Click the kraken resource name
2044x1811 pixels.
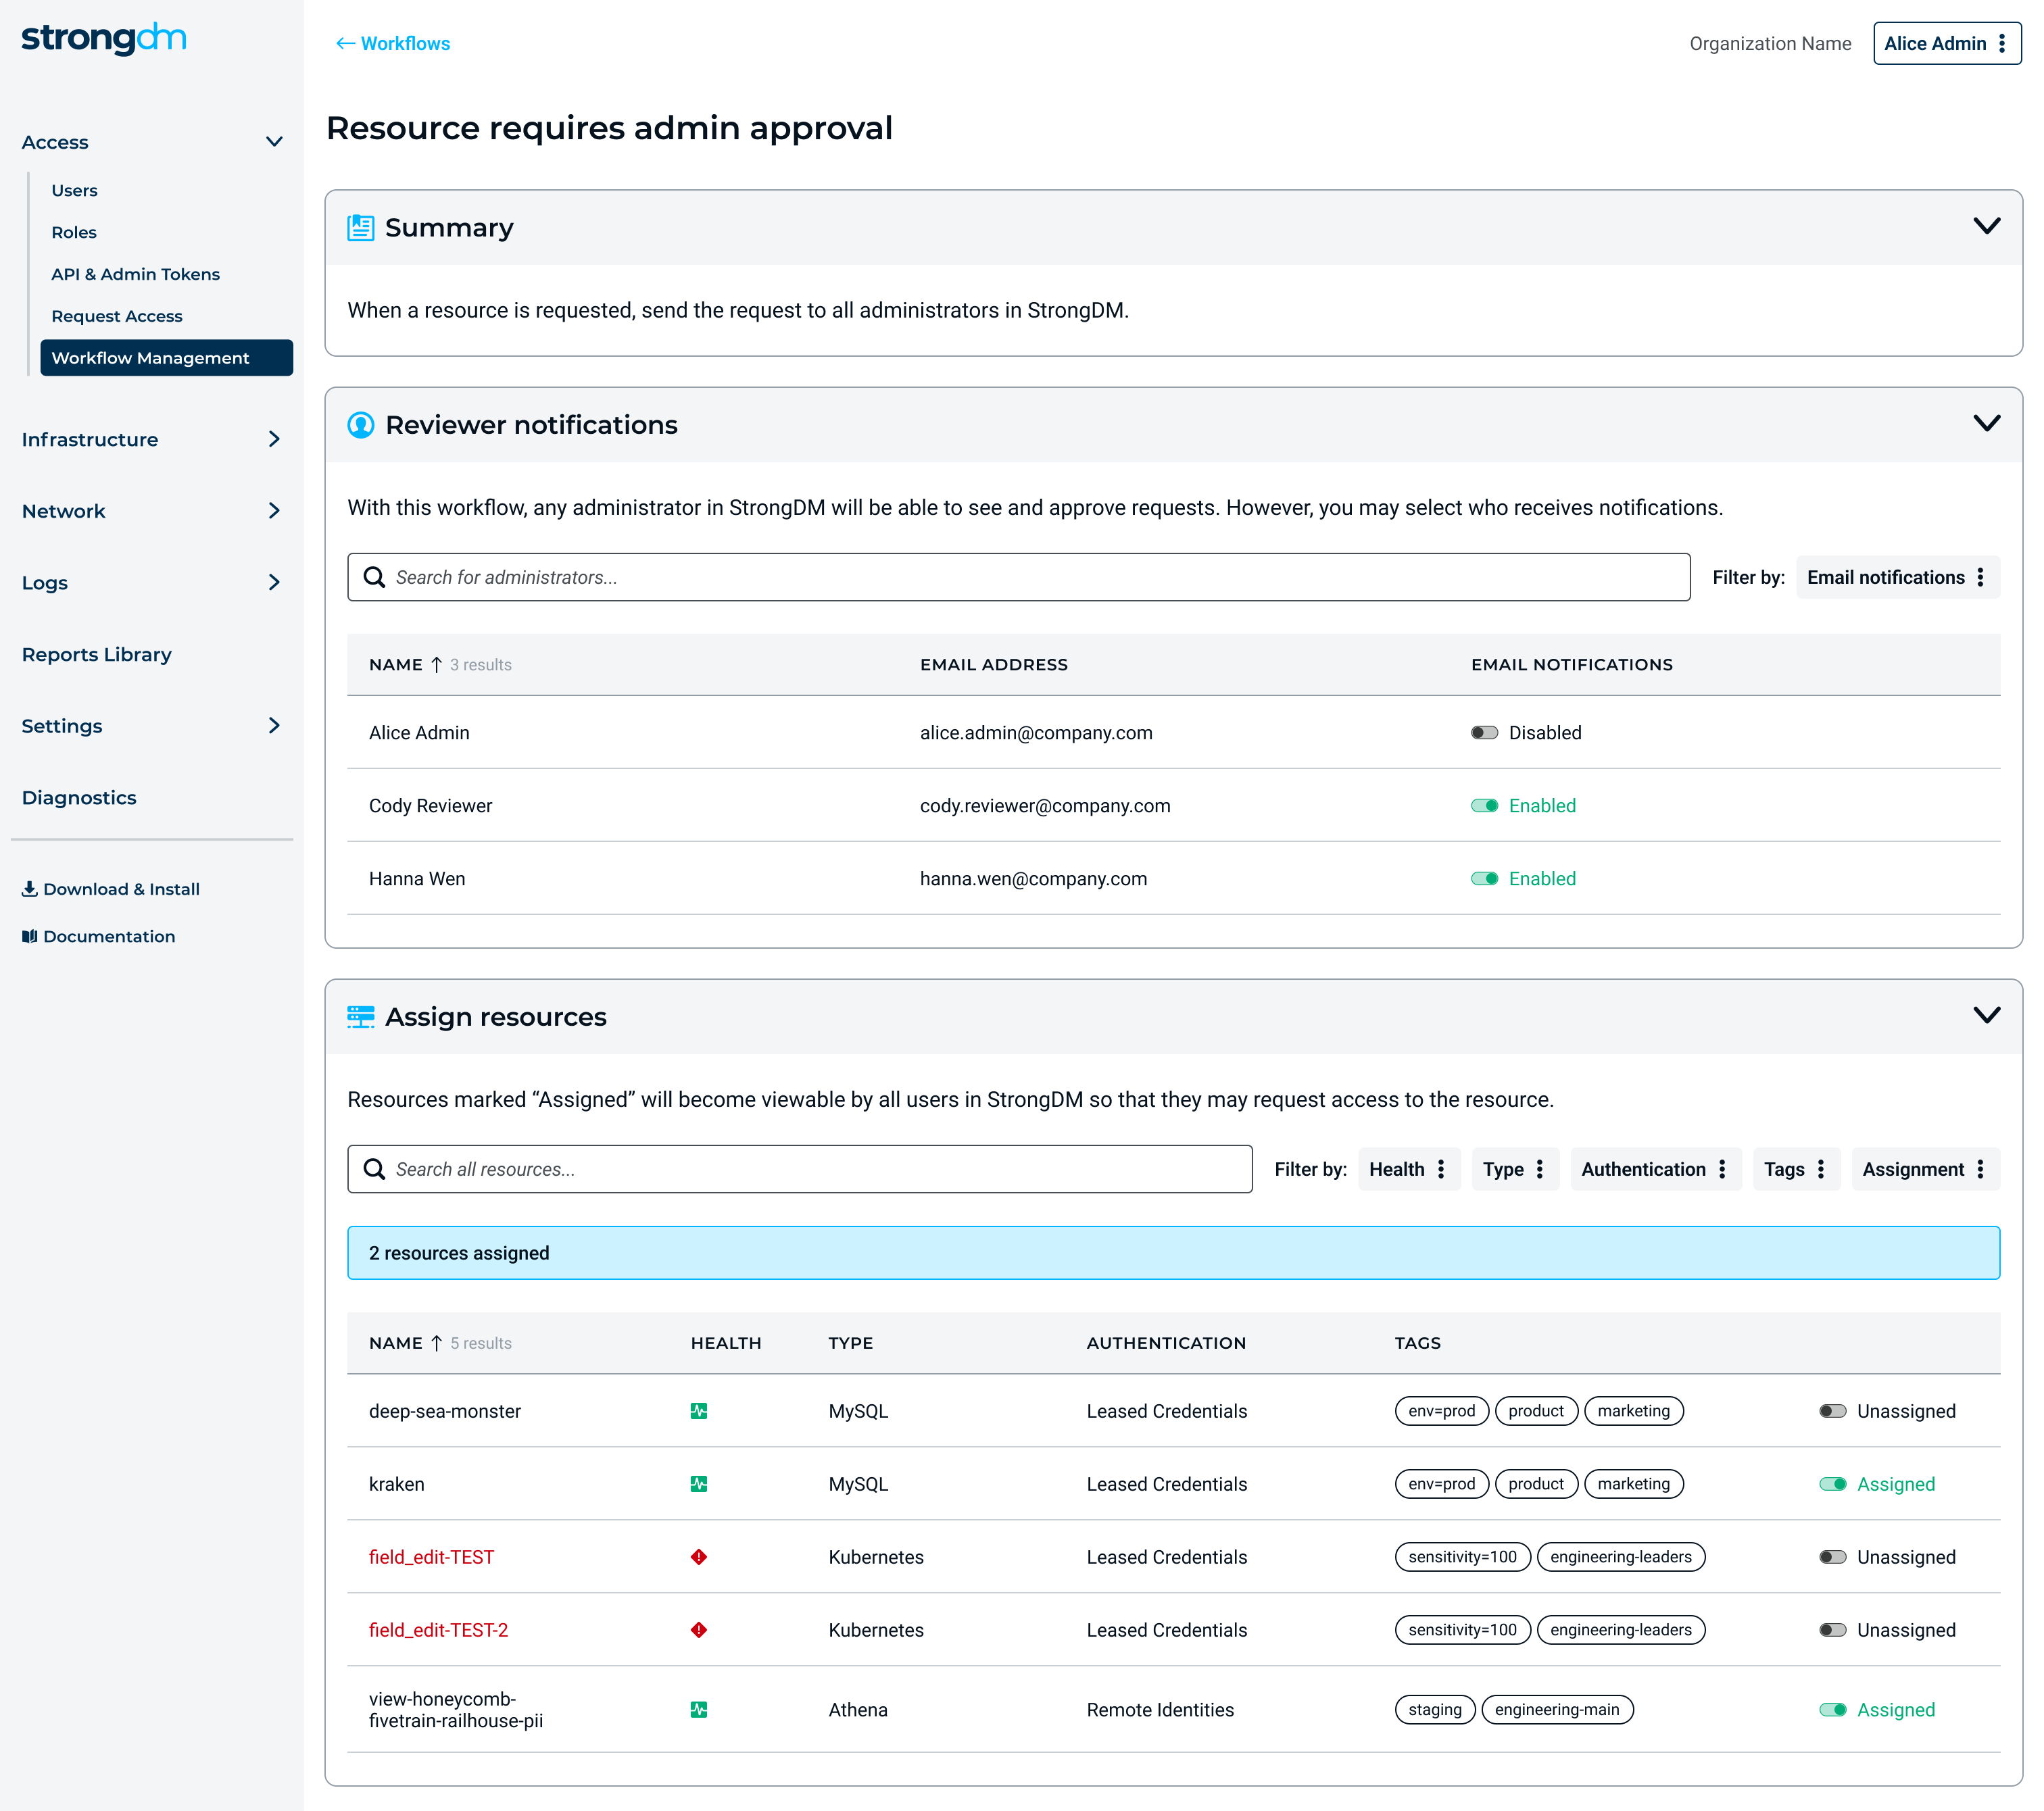(396, 1484)
